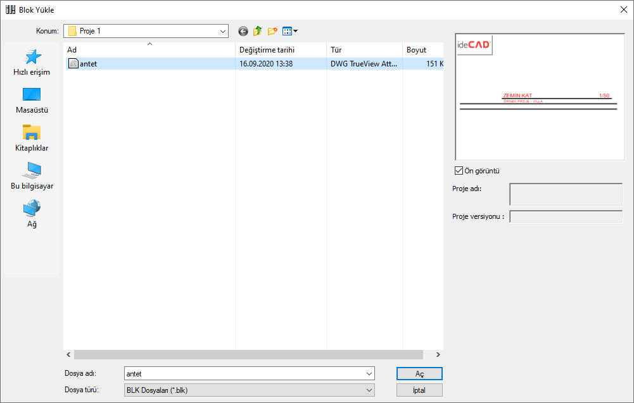This screenshot has height=403, width=634.
Task: Click the Proje versiyonu field
Action: [x=566, y=216]
